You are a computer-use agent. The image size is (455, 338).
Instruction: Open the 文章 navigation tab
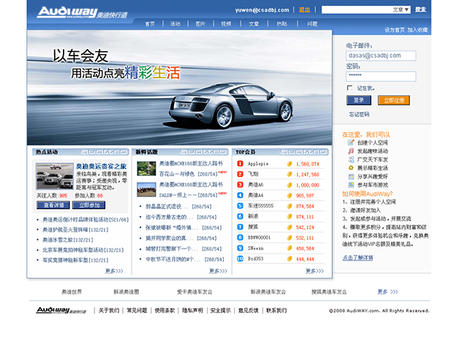point(254,24)
